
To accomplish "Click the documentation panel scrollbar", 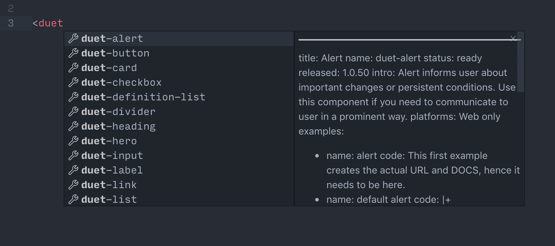I will tap(521, 62).
